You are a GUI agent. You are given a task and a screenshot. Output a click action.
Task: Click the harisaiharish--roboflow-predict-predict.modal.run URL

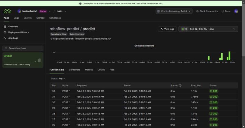pos(82,39)
